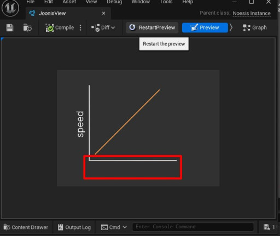The height and width of the screenshot is (236, 280).
Task: Open the Window menu
Action: 141,2
